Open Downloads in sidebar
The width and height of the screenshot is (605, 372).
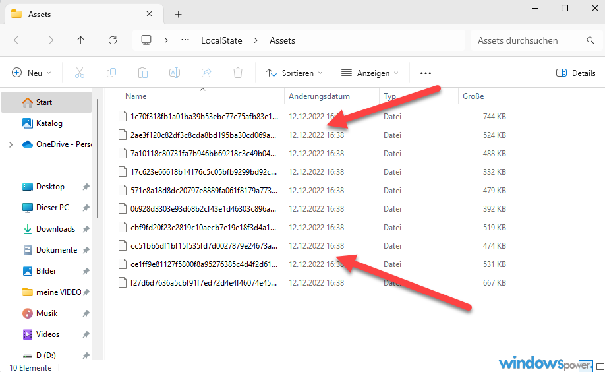tap(49, 229)
